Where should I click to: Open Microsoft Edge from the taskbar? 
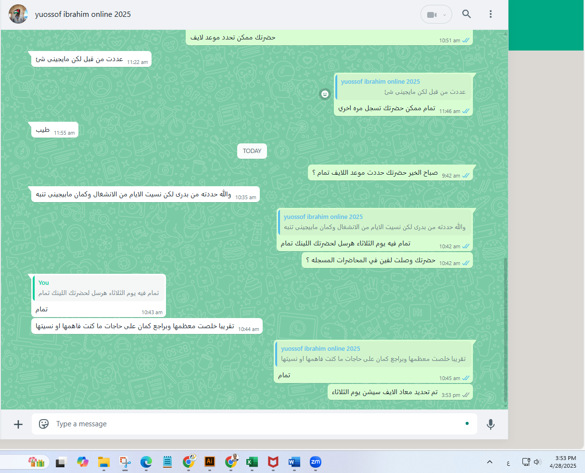pos(146,462)
